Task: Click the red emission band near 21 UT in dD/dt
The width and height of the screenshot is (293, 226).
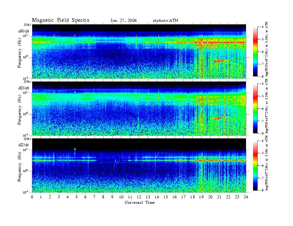Action: coord(219,118)
